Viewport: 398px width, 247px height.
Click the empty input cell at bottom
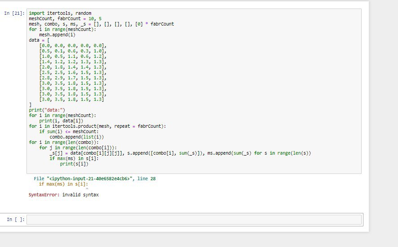click(194, 220)
